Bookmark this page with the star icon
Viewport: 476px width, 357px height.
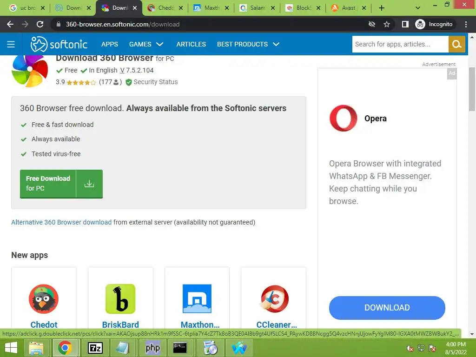click(386, 24)
